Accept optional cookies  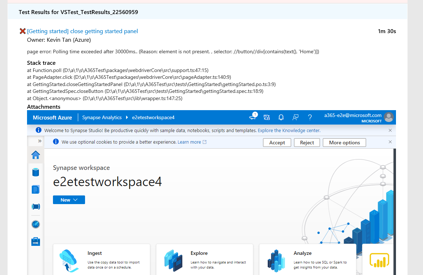pos(277,143)
